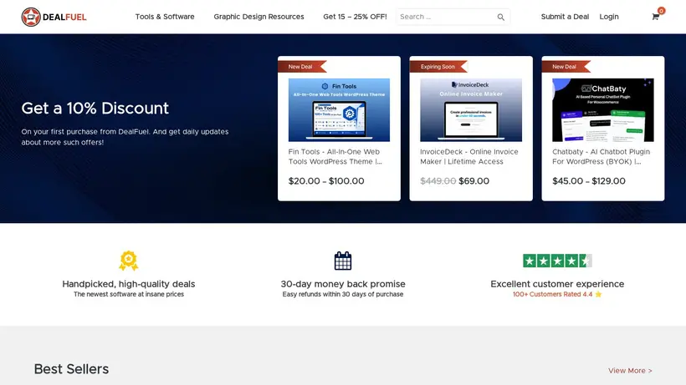Click Fin Tools All-In-One Web Tools title
Image resolution: width=686 pixels, height=385 pixels.
point(335,157)
